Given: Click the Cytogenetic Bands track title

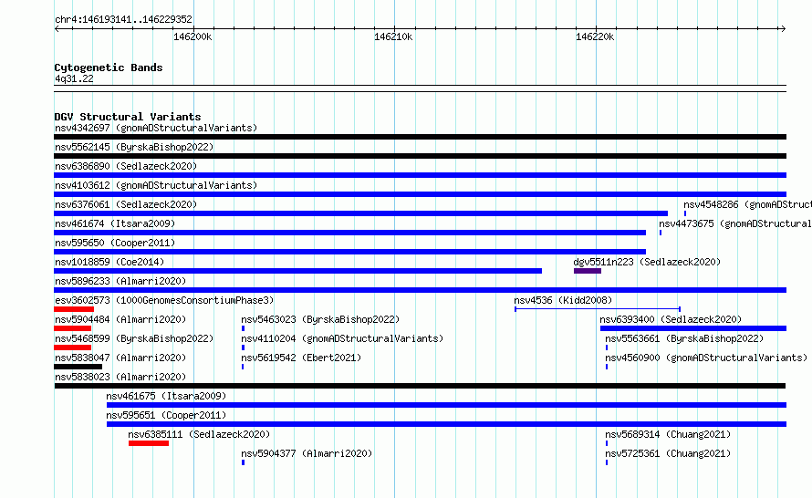Looking at the screenshot, I should 109,67.
